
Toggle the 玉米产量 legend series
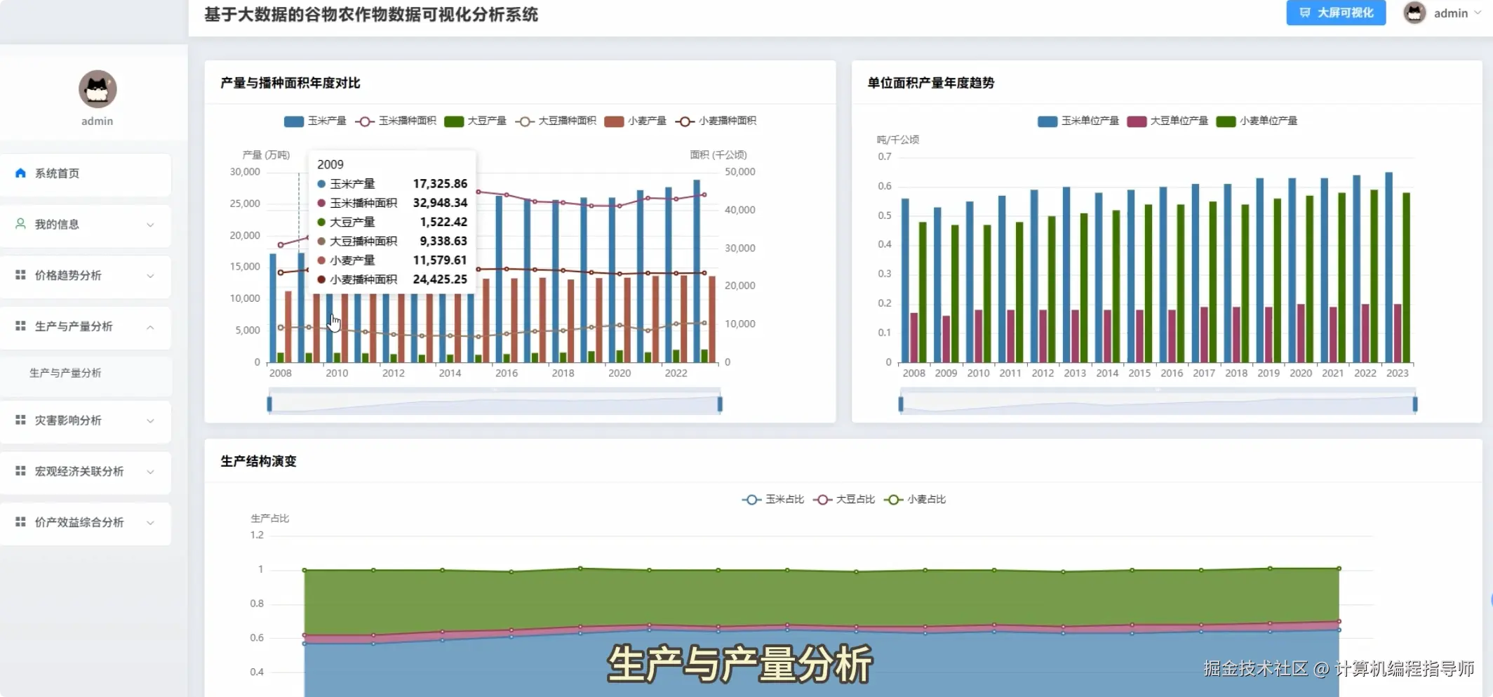(315, 121)
